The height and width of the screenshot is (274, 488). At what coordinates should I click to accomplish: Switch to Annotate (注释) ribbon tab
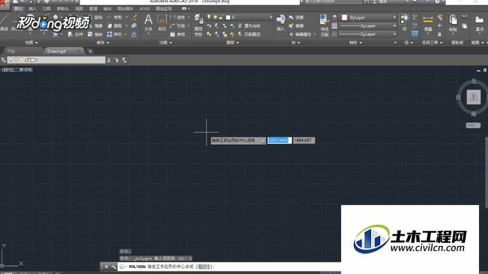click(x=46, y=9)
